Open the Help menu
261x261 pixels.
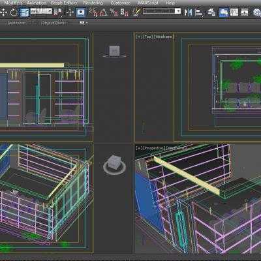point(170,3)
